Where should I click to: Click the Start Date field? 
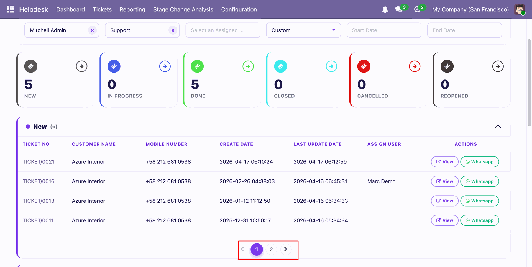pos(384,30)
